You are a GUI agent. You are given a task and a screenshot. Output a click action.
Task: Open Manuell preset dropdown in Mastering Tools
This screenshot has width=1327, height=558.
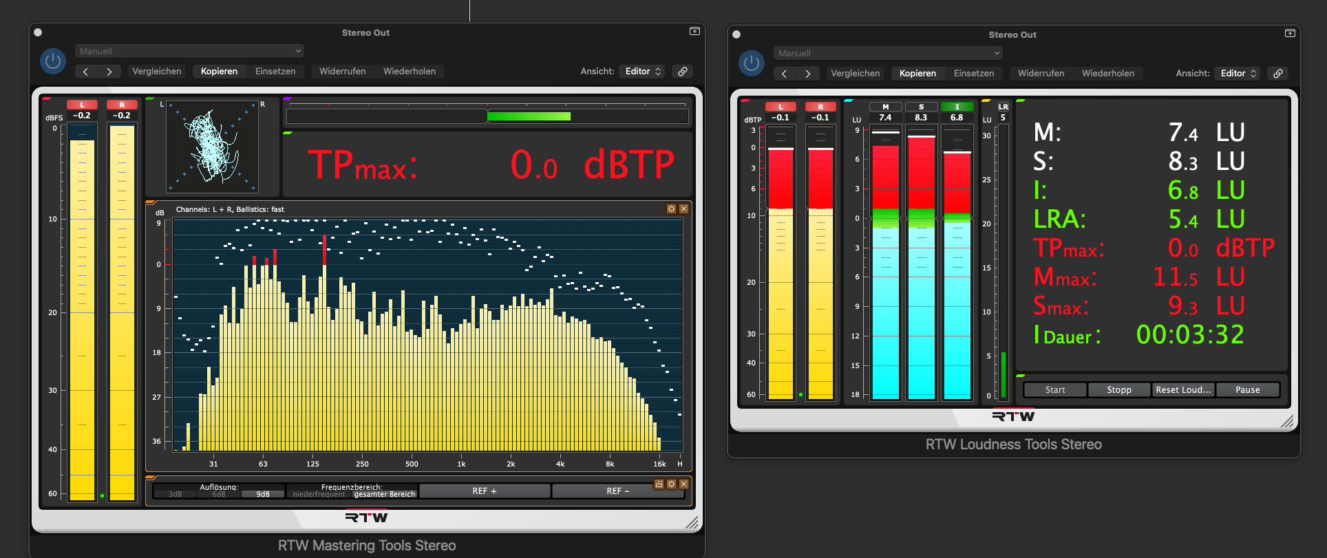[189, 51]
